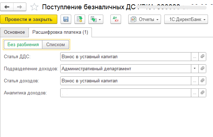Open selection for Аналитика доходов via ellipsis

195,93
